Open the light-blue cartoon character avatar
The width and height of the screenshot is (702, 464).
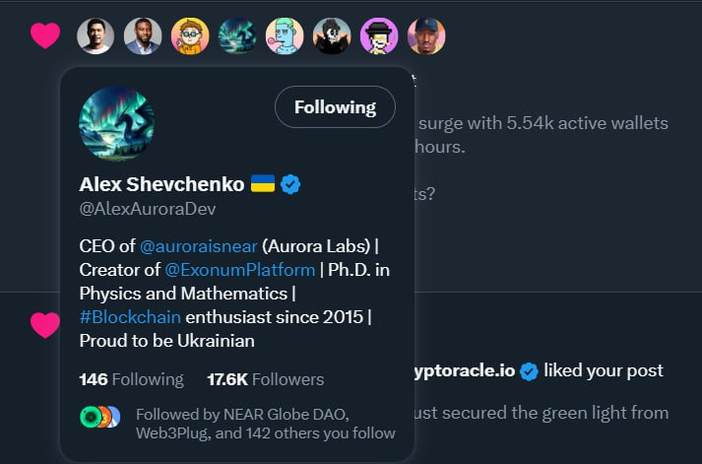(x=285, y=36)
